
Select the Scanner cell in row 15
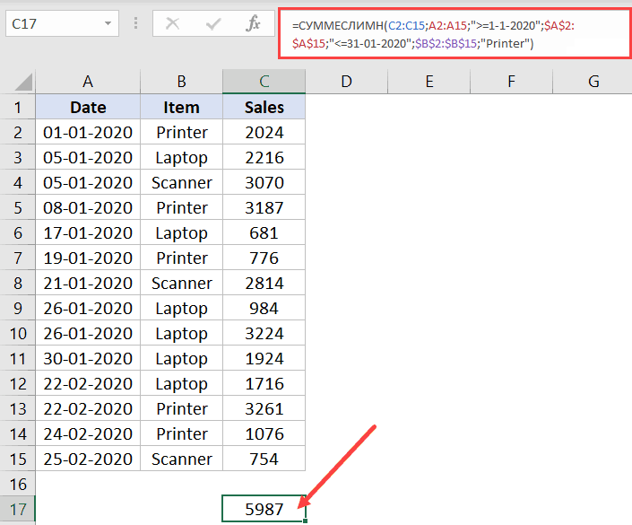[x=181, y=459]
